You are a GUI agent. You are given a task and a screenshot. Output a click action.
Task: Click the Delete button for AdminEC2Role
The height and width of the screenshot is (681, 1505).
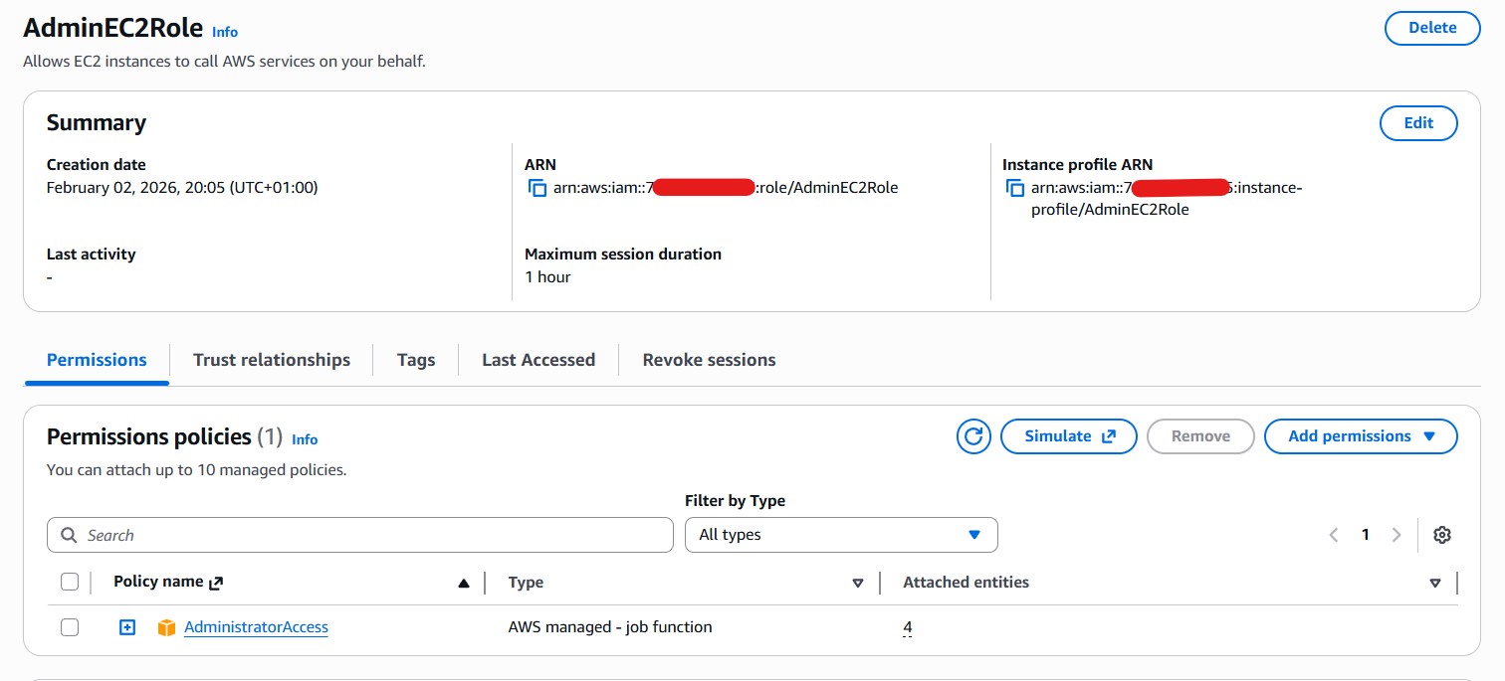1431,28
